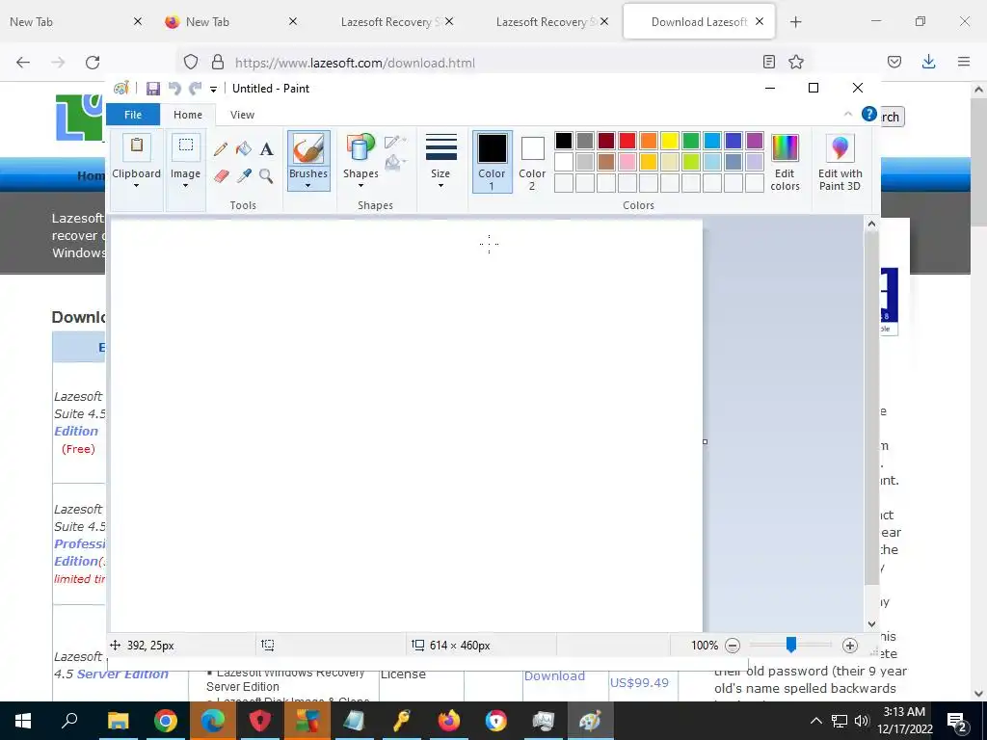Click the zoom slider handle
This screenshot has width=987, height=740.
click(791, 645)
